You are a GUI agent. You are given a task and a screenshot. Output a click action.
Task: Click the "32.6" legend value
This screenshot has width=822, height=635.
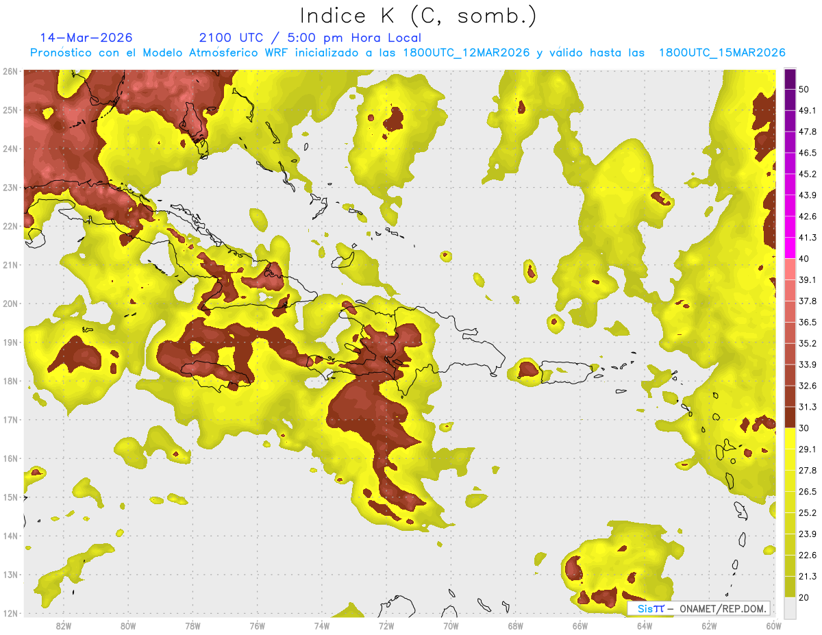tap(808, 386)
